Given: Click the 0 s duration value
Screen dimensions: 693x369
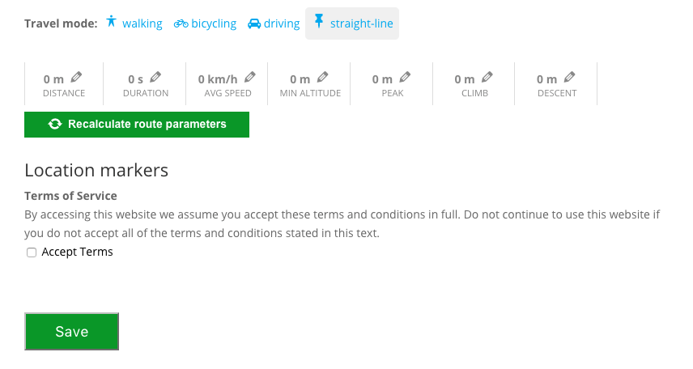Looking at the screenshot, I should [x=135, y=79].
